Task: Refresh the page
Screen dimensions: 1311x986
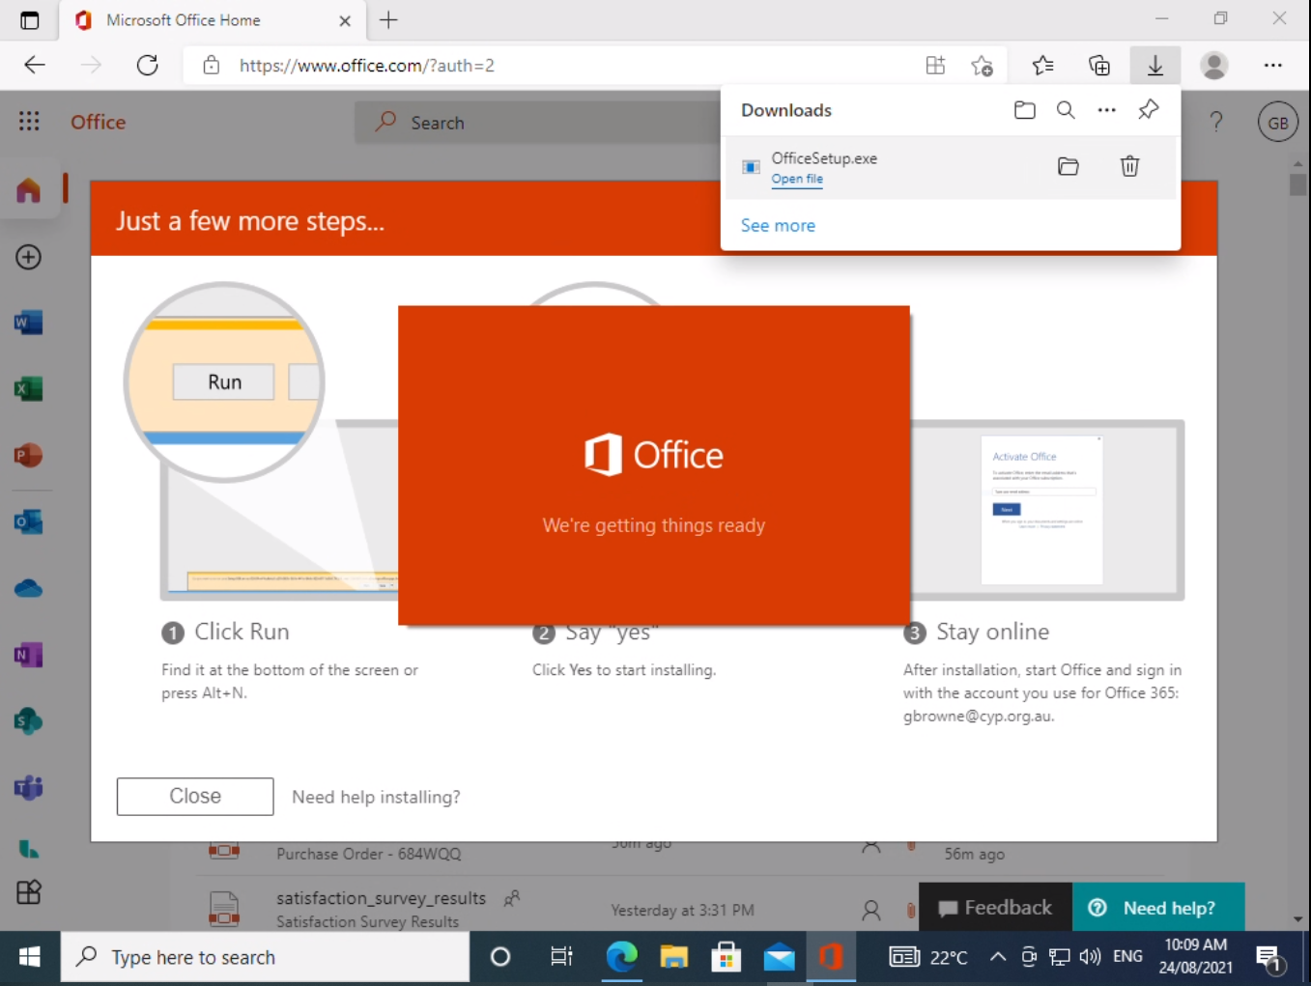Action: pos(147,66)
